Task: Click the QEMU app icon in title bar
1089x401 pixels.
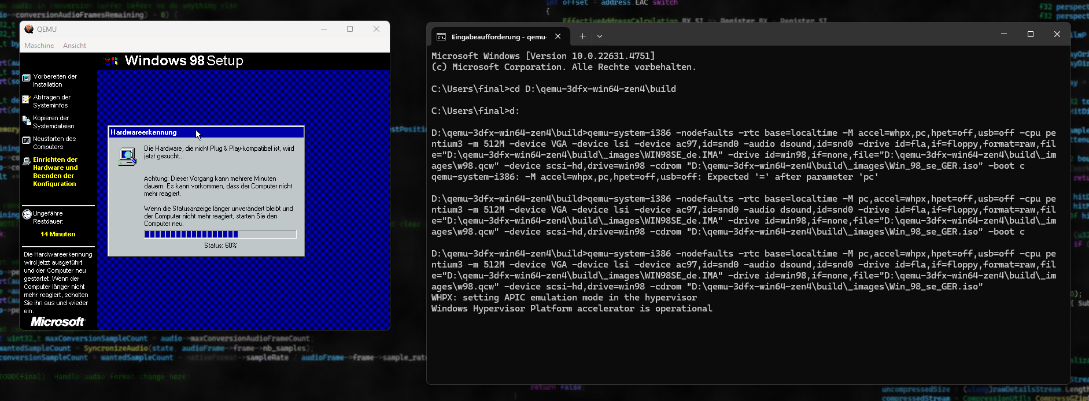Action: coord(29,29)
